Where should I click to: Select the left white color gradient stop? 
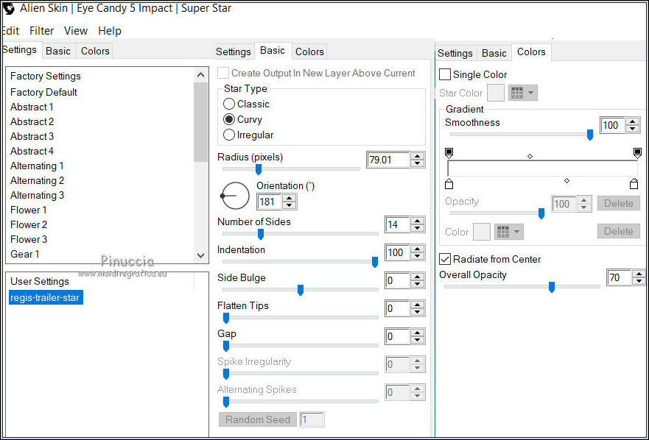coord(449,184)
